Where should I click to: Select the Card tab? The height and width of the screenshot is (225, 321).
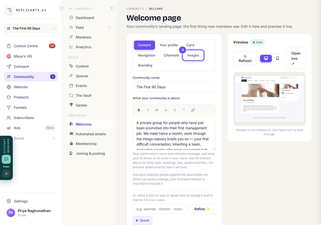coord(190,45)
